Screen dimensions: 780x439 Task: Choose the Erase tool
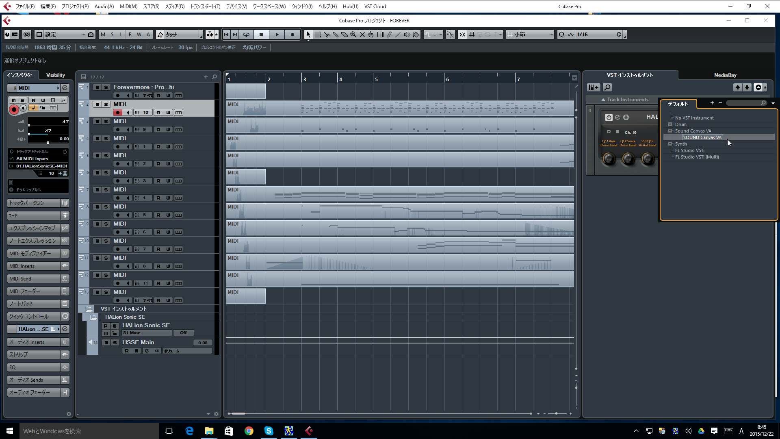[344, 35]
